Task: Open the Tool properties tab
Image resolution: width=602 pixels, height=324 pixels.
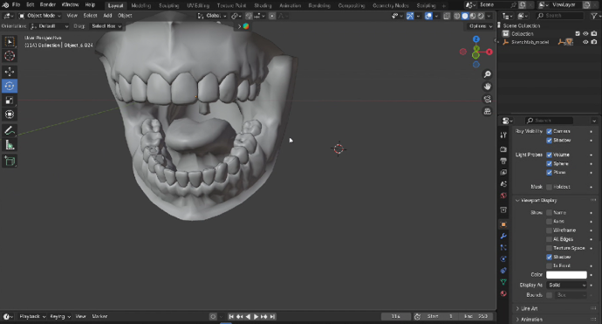Action: 503,134
